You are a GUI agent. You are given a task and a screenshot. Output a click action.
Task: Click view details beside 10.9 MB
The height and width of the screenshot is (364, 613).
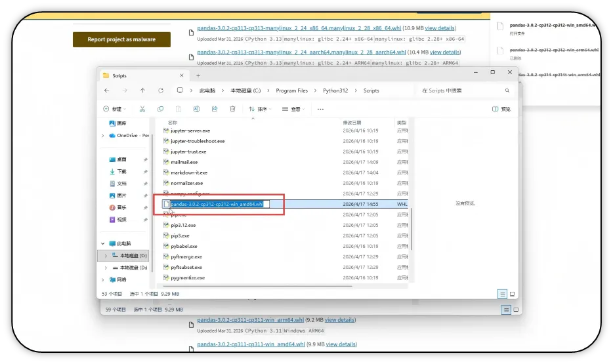[x=440, y=28]
